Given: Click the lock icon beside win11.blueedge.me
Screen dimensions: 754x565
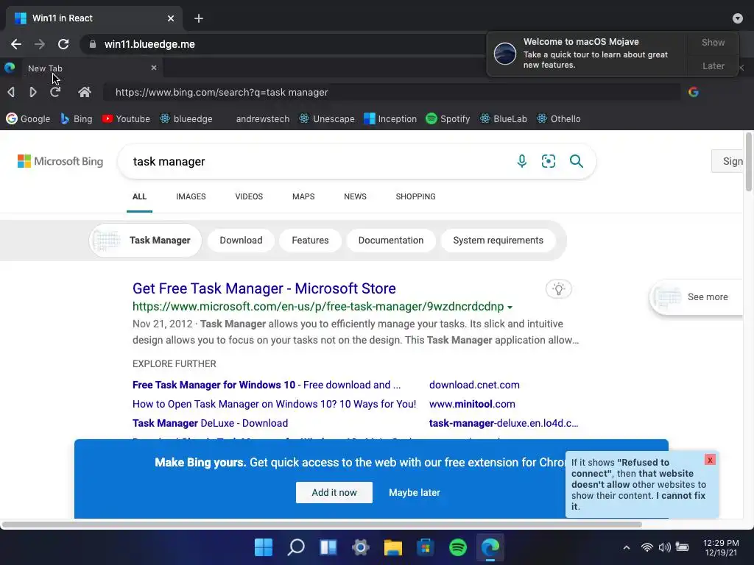Looking at the screenshot, I should point(92,44).
